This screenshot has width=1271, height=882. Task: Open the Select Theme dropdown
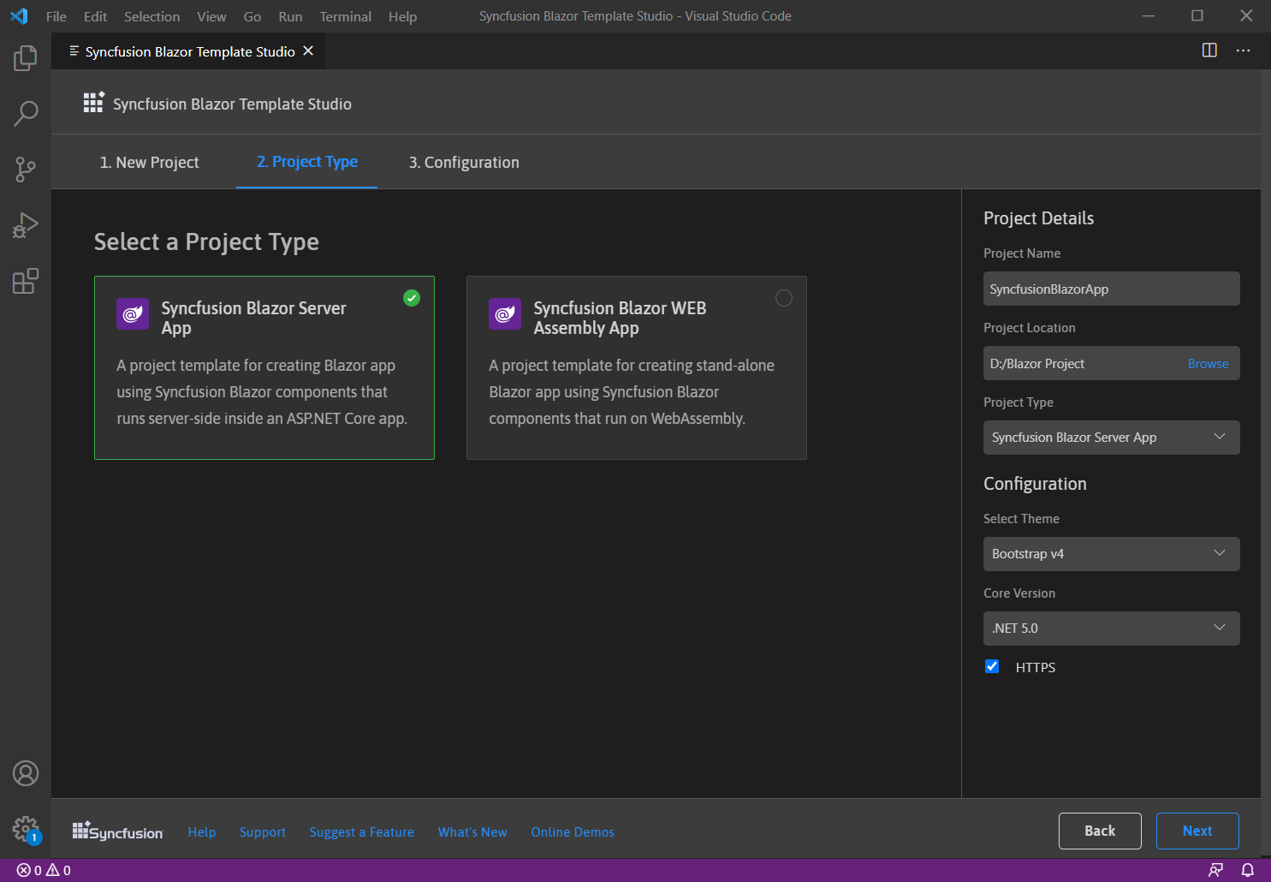click(x=1110, y=554)
